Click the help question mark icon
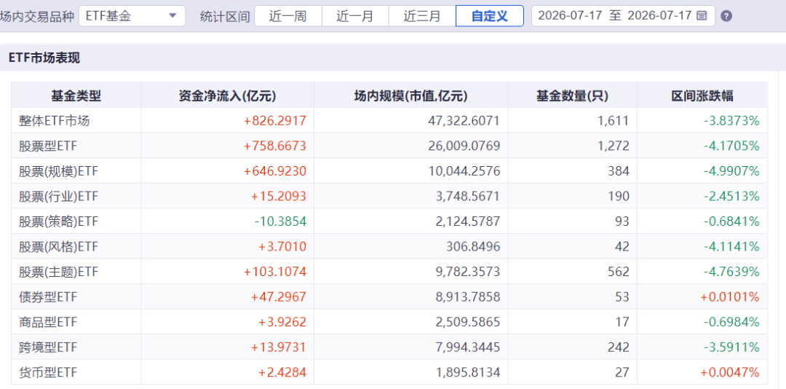Screen dimensions: 786x389 click(726, 16)
